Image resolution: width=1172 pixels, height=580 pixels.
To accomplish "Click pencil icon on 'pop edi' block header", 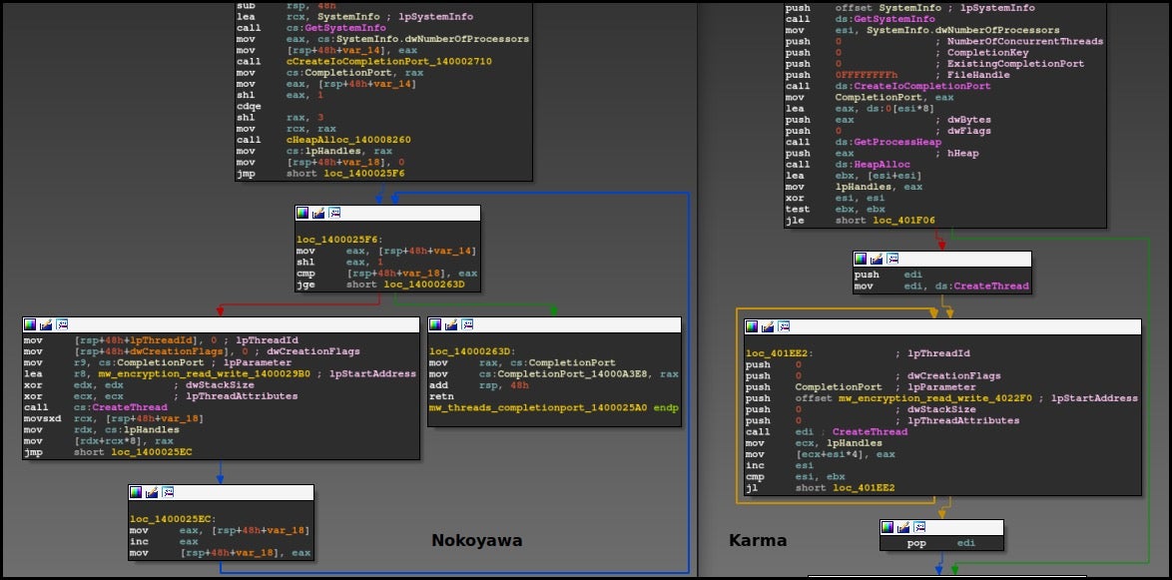I will click(902, 527).
